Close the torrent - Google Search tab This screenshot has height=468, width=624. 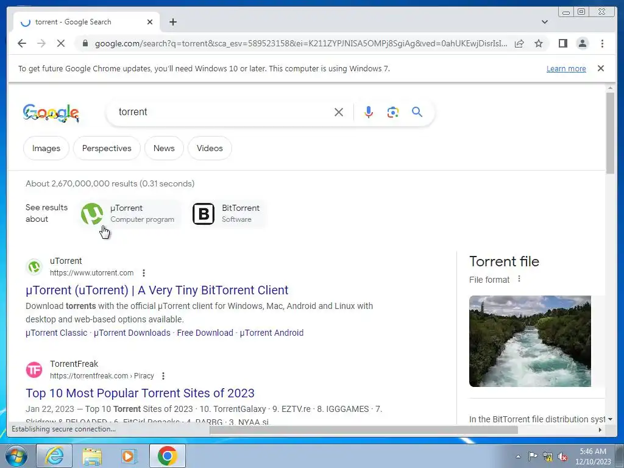150,22
